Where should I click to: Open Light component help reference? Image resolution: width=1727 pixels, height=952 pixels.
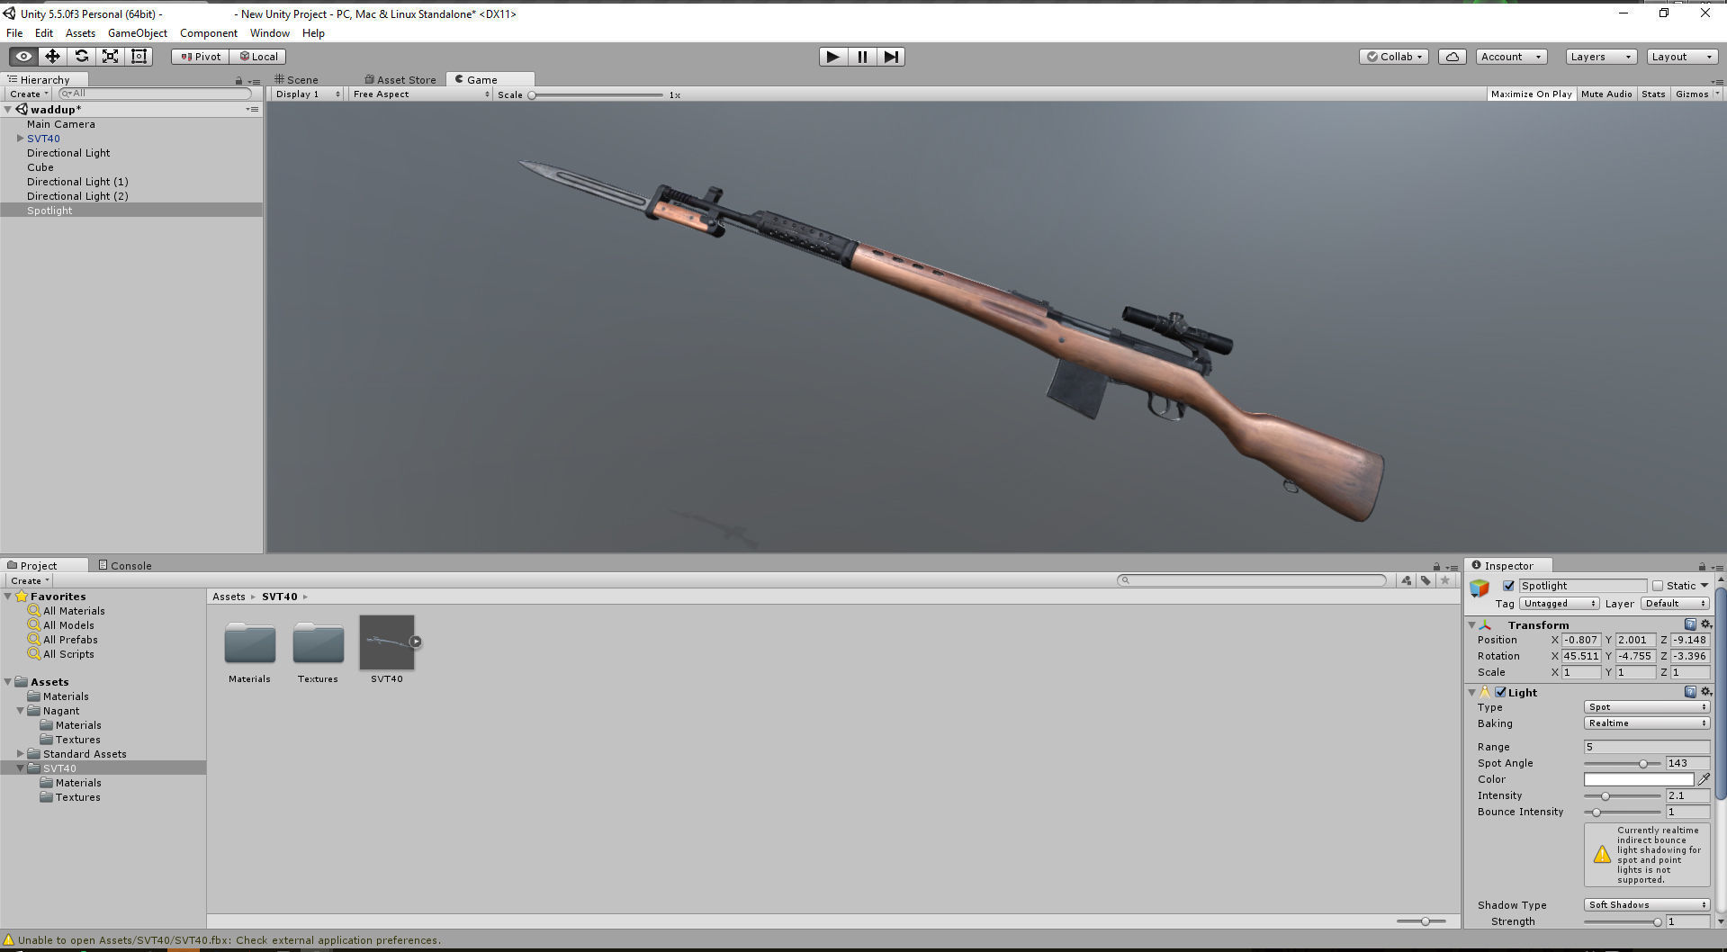pyautogui.click(x=1690, y=692)
